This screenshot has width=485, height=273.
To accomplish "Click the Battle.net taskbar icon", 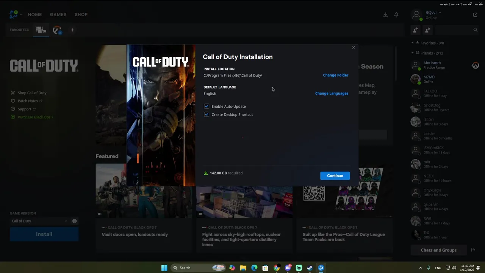I will pyautogui.click(x=321, y=268).
